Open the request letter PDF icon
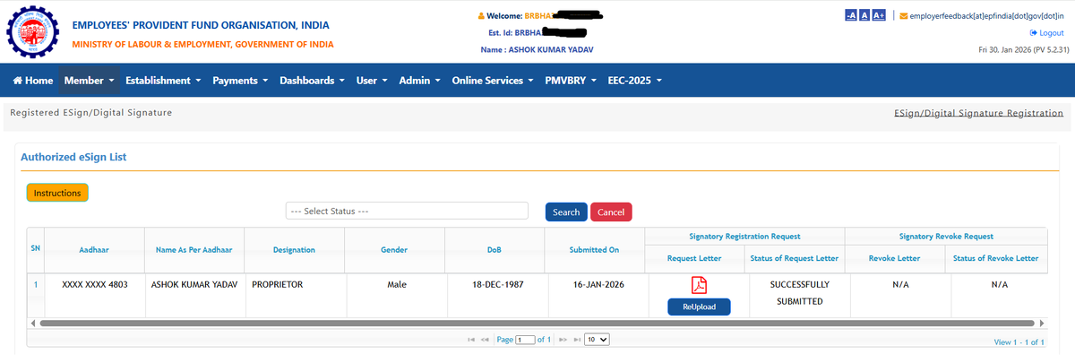This screenshot has height=363, width=1075. (x=699, y=285)
